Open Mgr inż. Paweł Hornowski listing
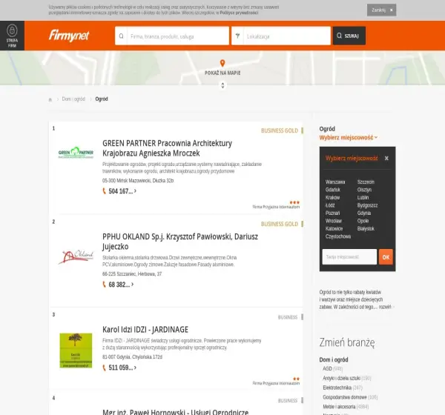Screen dimensions: 445x415 175,412
